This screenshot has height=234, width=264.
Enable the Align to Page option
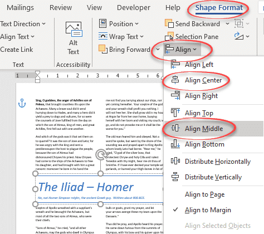(x=204, y=194)
